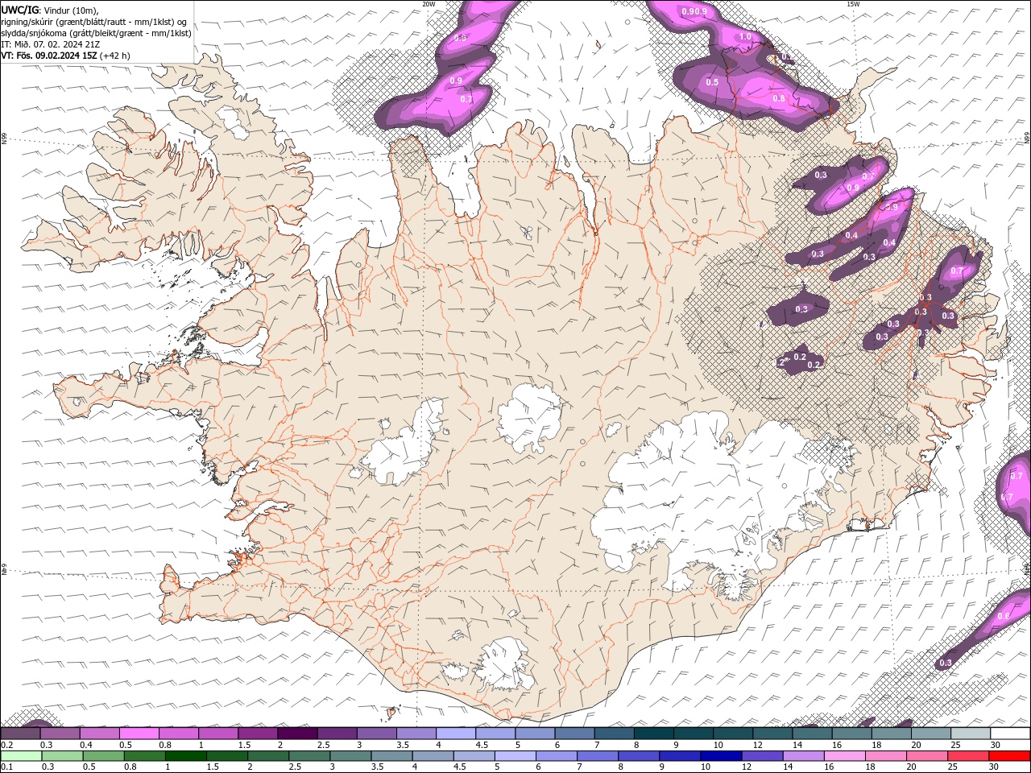This screenshot has width=1031, height=773.
Task: Click the 'IT: Mið. 07. 02. 2024 21Z' line
Action: pyautogui.click(x=52, y=44)
